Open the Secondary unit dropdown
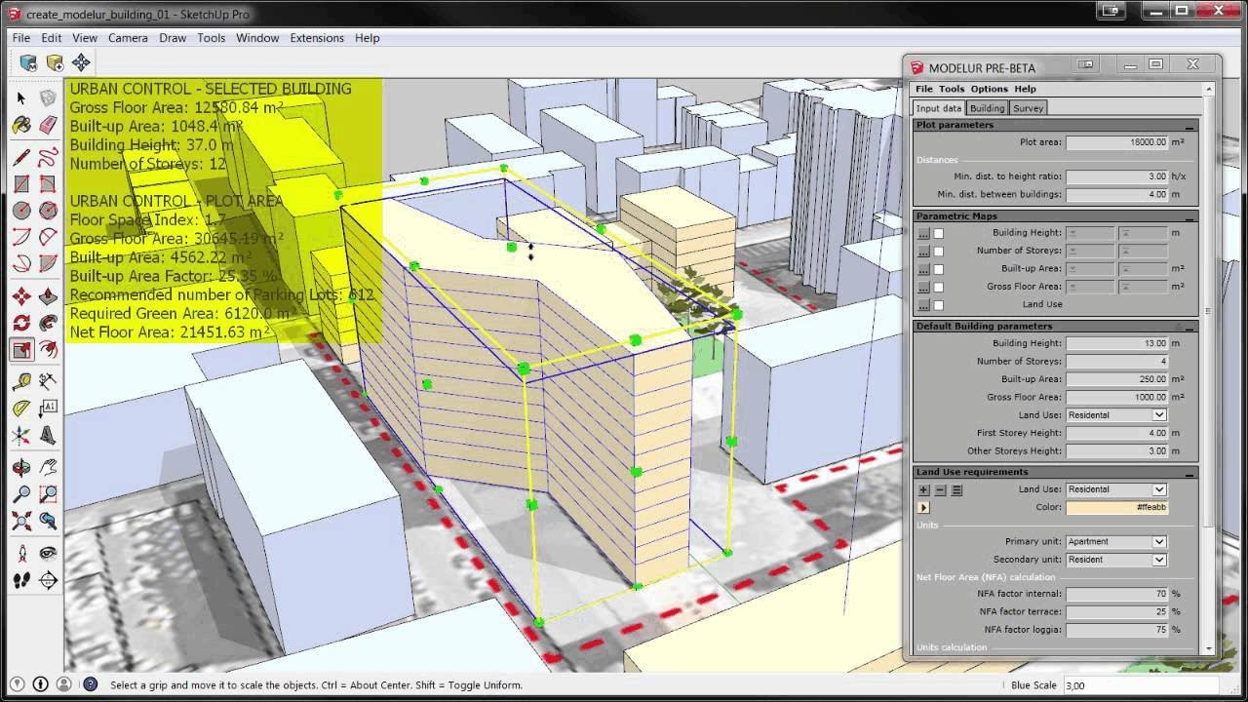1248x702 pixels. (x=1116, y=560)
